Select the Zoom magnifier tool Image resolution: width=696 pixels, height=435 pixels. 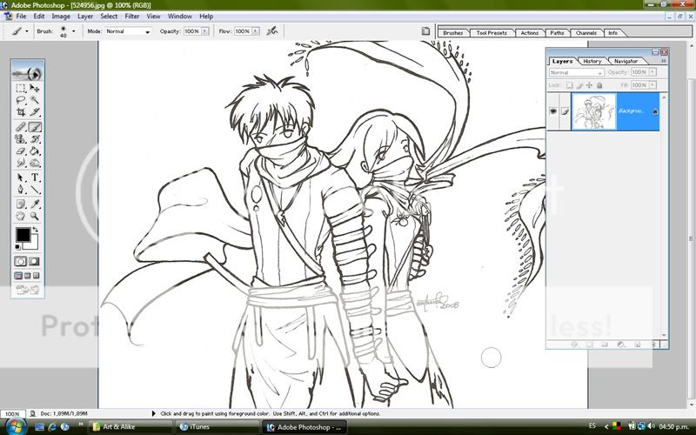(x=36, y=215)
